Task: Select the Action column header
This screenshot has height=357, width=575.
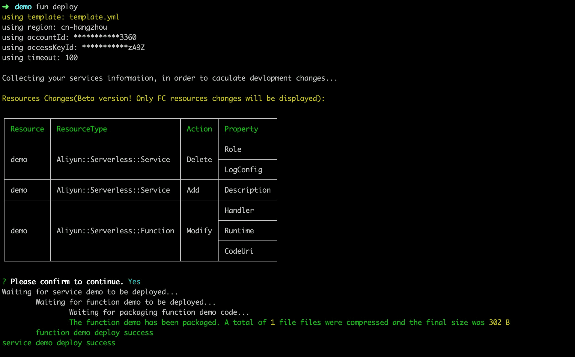Action: [x=199, y=129]
